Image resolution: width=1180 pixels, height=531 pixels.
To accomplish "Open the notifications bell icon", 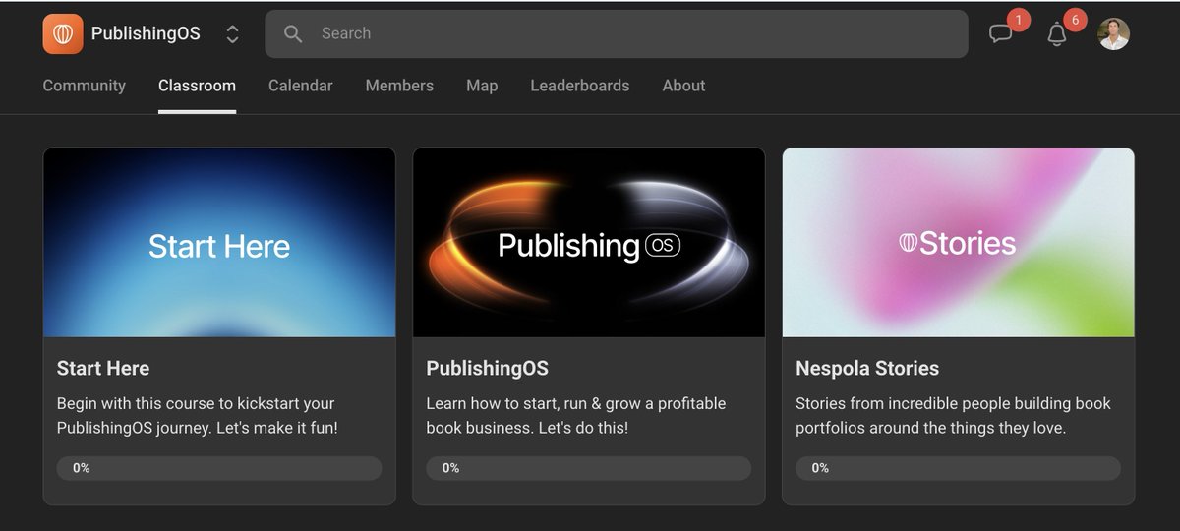I will [x=1057, y=34].
